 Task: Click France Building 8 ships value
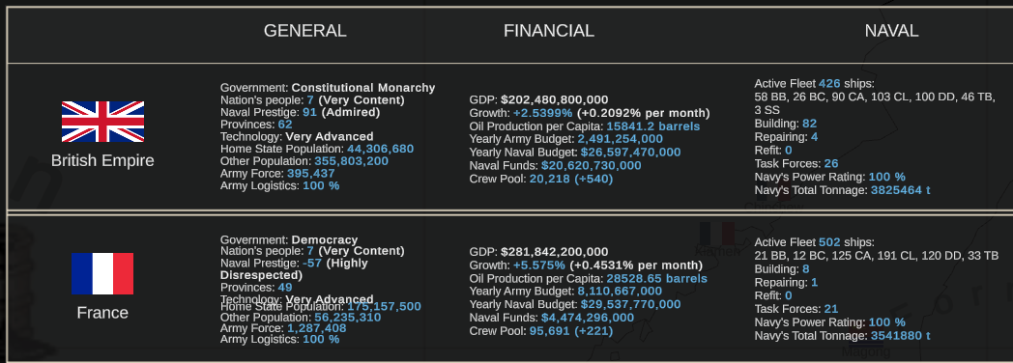805,268
